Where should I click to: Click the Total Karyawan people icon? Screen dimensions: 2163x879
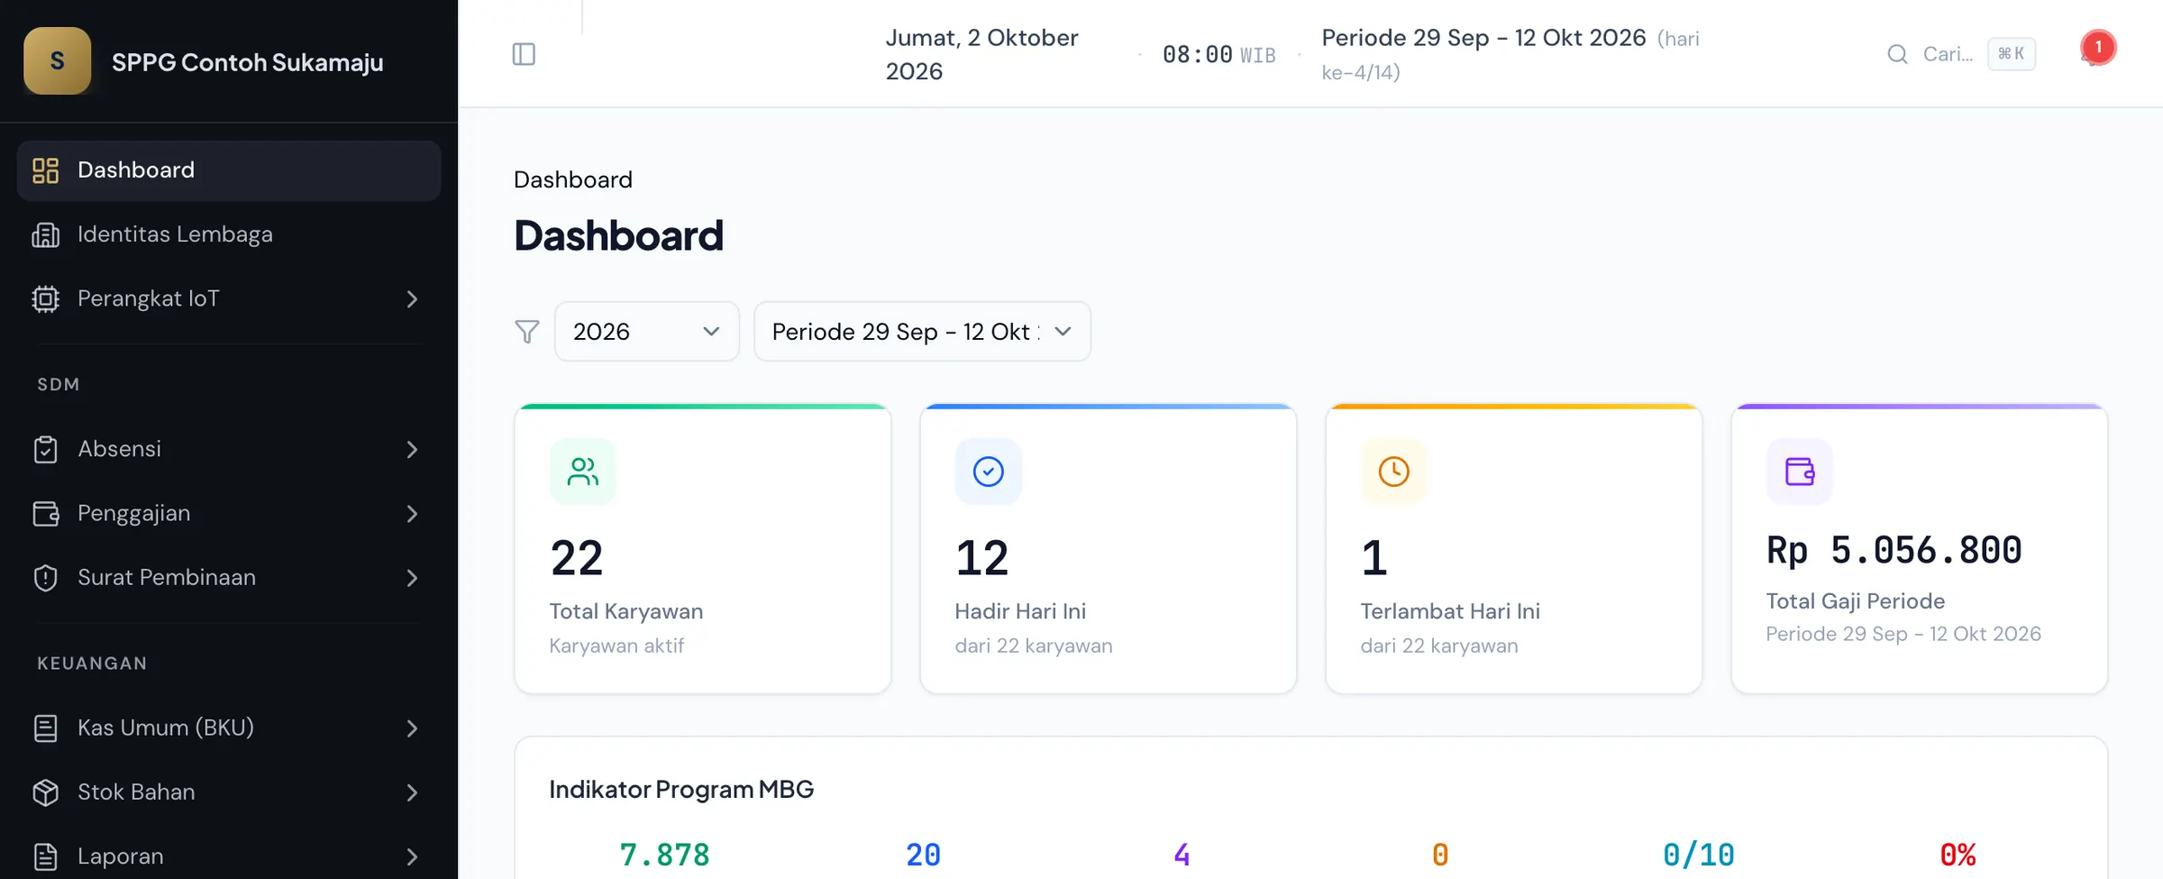pos(583,472)
